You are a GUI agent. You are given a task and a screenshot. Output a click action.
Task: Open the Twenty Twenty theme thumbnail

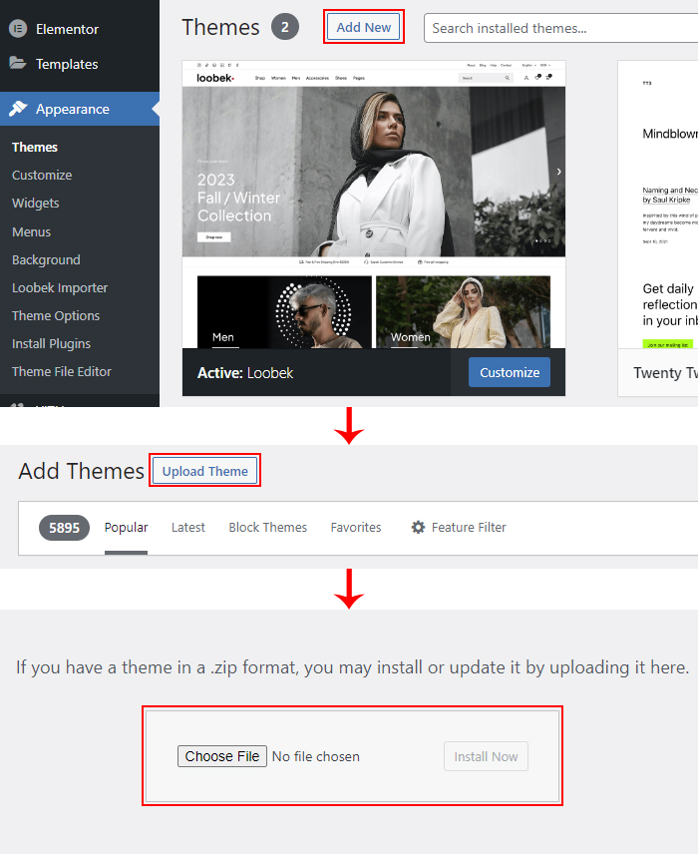point(658,205)
